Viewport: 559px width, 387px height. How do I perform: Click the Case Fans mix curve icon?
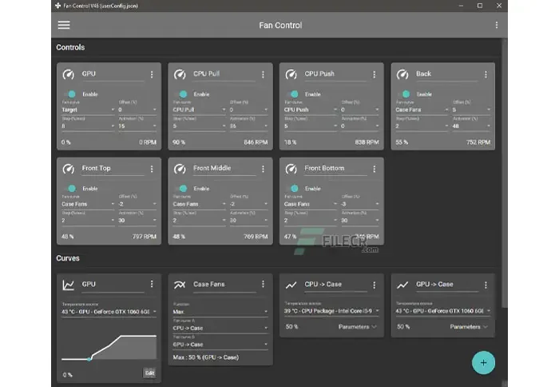(x=180, y=285)
